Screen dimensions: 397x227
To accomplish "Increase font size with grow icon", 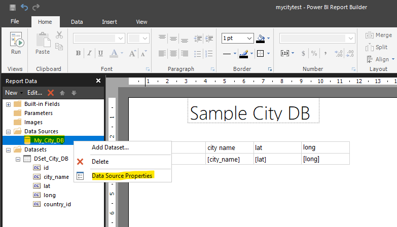I will (133, 53).
